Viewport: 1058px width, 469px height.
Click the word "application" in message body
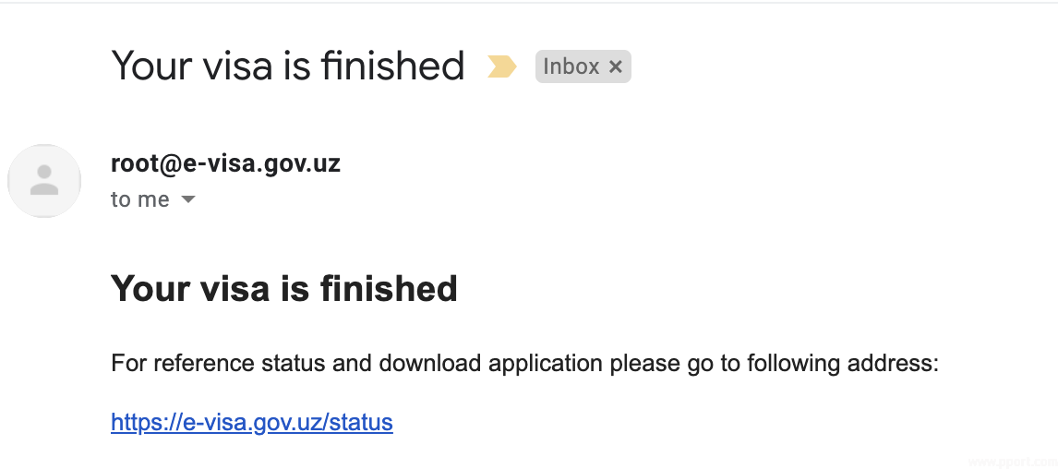546,364
